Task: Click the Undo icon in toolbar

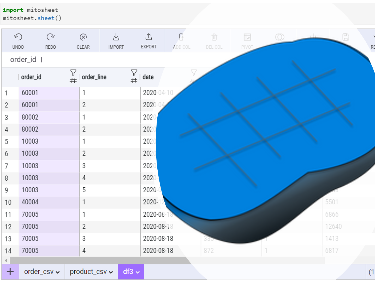Action: click(x=18, y=37)
